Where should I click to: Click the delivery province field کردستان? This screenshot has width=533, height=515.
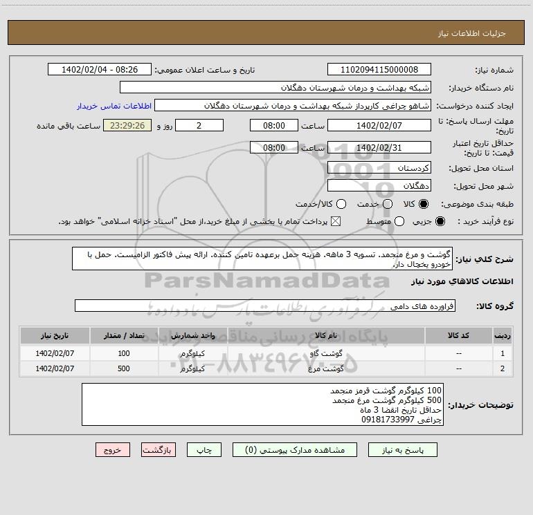pos(379,168)
